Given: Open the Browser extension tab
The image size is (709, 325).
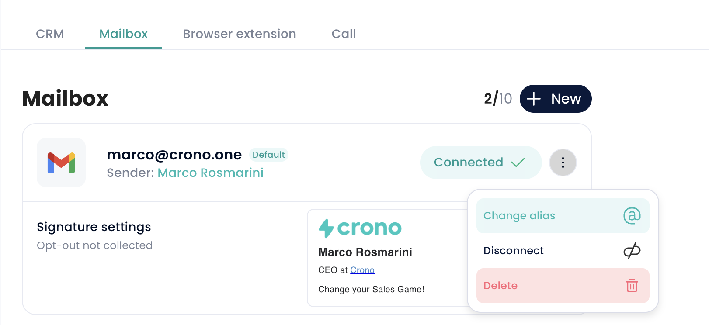Looking at the screenshot, I should [239, 34].
